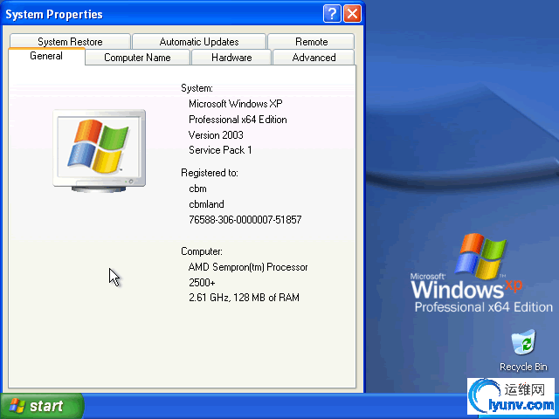The width and height of the screenshot is (559, 419).
Task: Click the organization 'cbmland'
Action: (x=206, y=204)
